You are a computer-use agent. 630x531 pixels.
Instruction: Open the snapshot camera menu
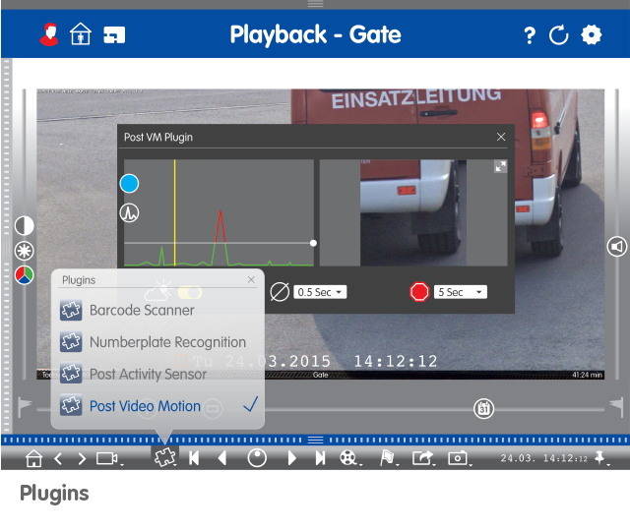[x=459, y=458]
